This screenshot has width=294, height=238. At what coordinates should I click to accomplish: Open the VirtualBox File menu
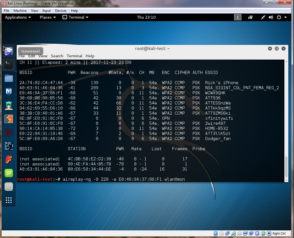click(7, 11)
